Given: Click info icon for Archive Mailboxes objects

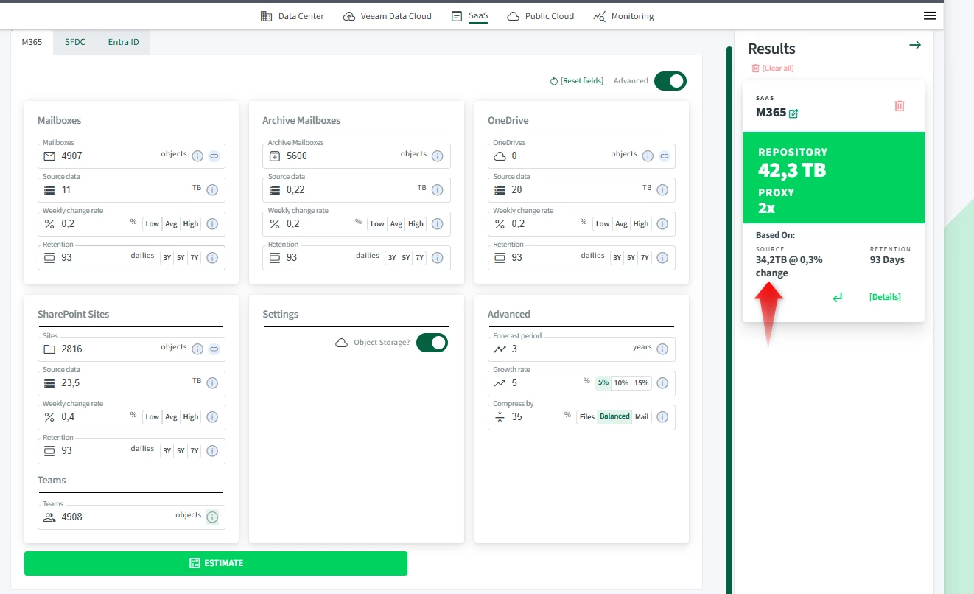Looking at the screenshot, I should tap(437, 156).
